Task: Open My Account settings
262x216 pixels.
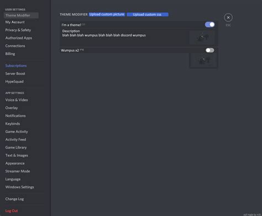Action: [x=15, y=22]
